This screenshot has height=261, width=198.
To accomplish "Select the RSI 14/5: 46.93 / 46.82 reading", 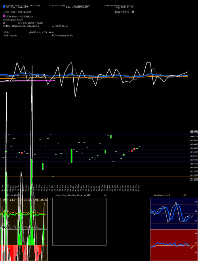I will (x=23, y=23).
